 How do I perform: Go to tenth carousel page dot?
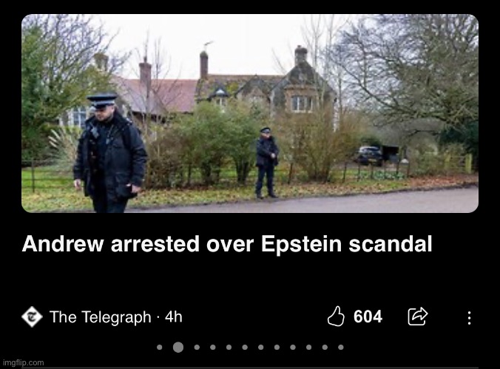click(308, 348)
